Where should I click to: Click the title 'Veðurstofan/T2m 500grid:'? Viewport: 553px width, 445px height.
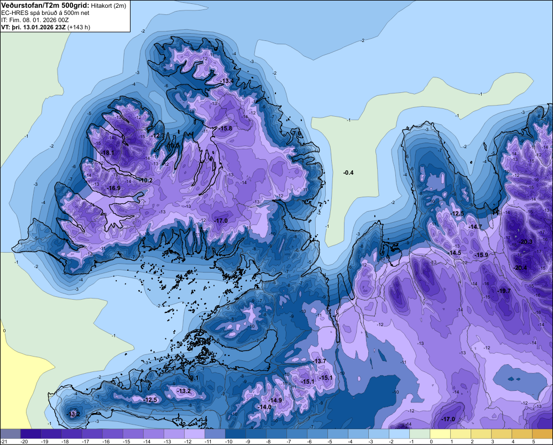click(45, 6)
